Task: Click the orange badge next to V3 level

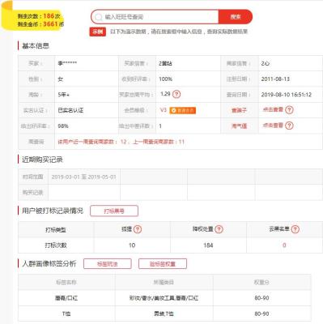Action: 183,110
